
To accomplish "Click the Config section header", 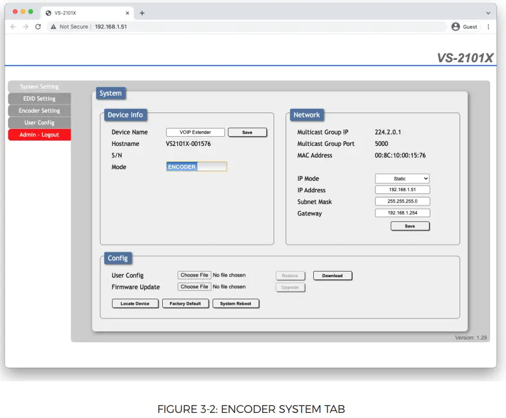I will click(118, 258).
